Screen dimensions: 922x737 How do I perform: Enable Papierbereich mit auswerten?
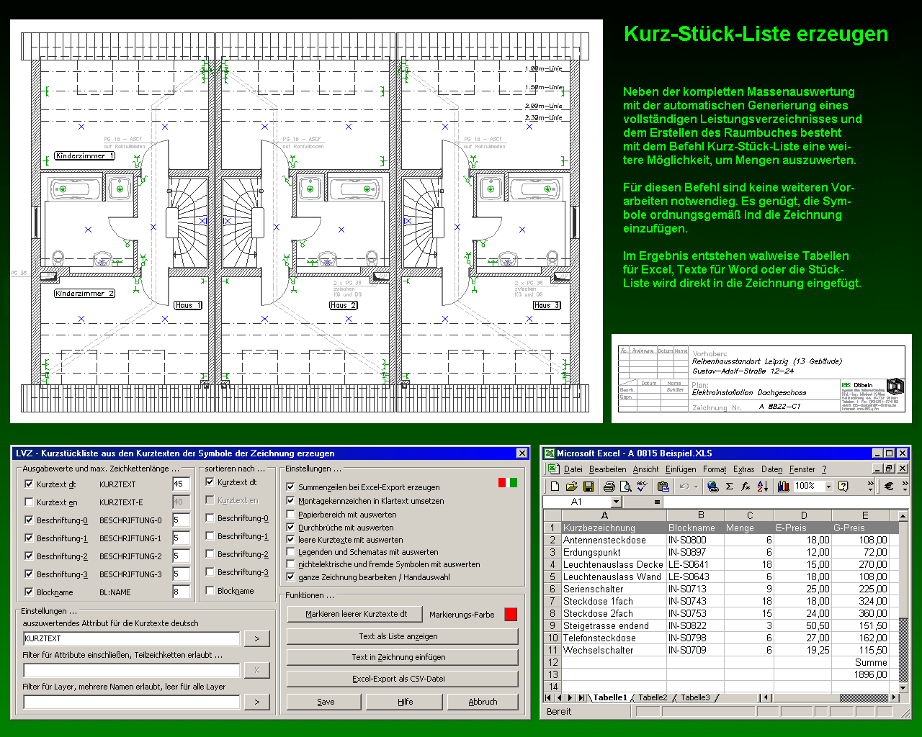pos(291,515)
